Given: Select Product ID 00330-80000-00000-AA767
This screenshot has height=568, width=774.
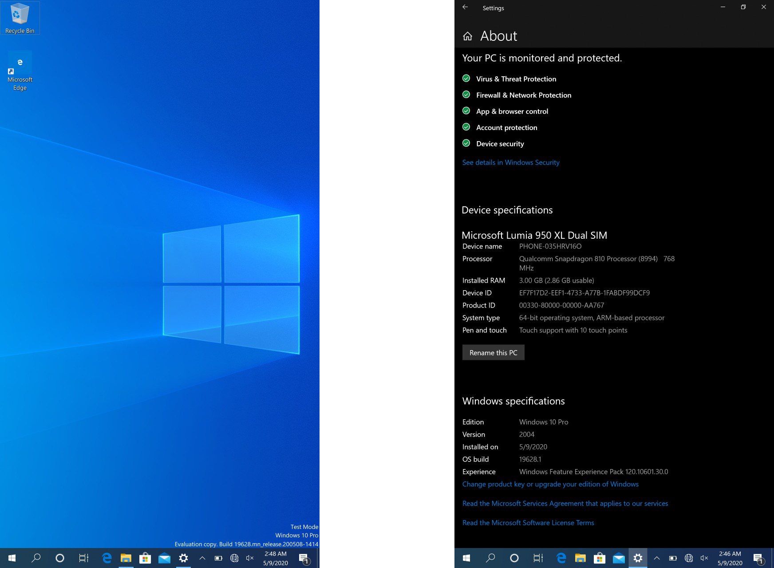Looking at the screenshot, I should pyautogui.click(x=561, y=305).
